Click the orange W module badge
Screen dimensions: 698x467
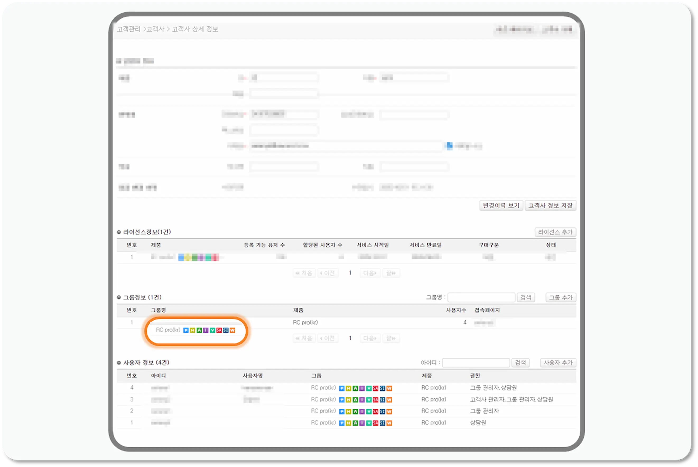(x=233, y=330)
